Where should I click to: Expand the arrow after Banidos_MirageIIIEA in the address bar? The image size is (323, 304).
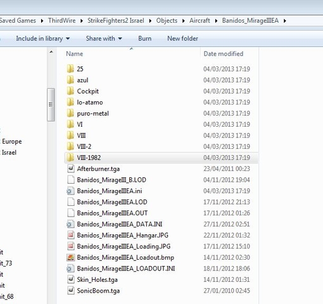pos(285,21)
